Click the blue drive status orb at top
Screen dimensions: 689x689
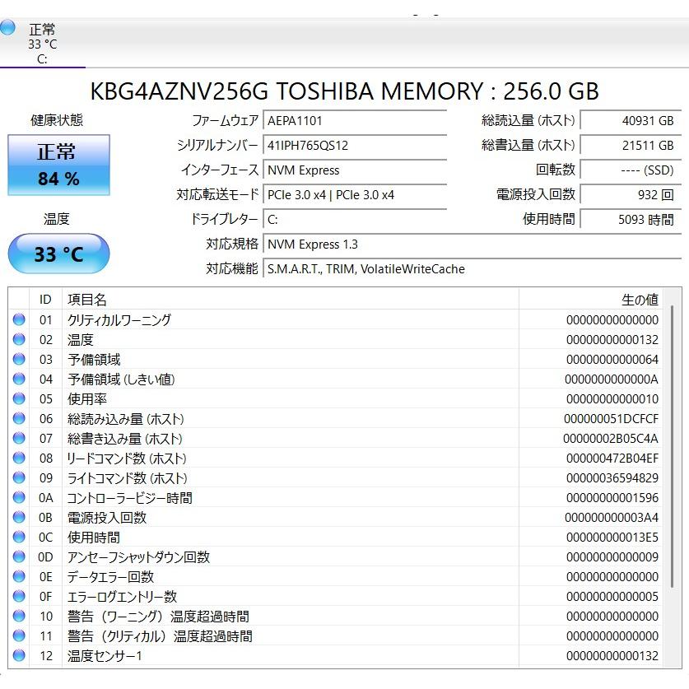[7, 27]
